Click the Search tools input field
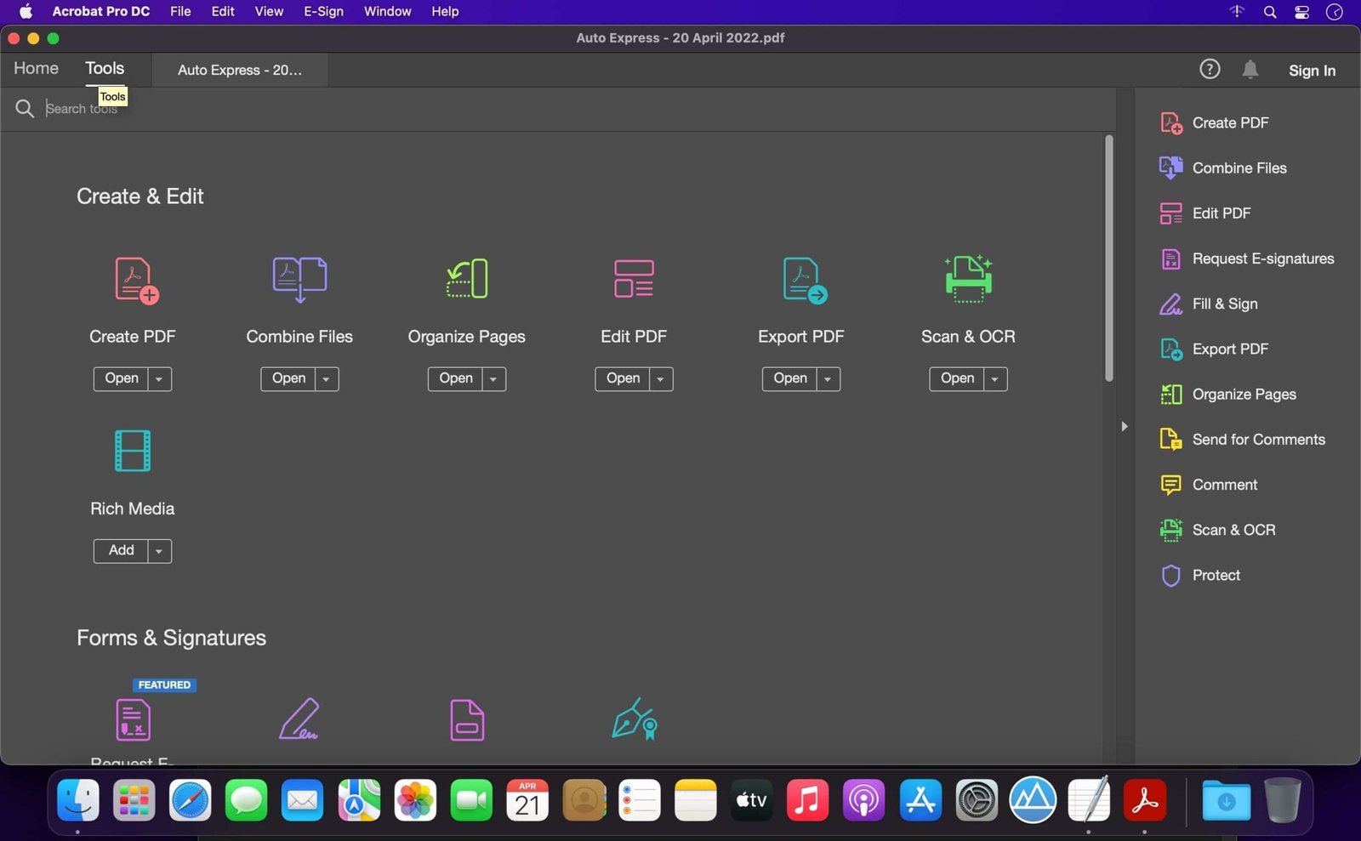 [x=170, y=108]
